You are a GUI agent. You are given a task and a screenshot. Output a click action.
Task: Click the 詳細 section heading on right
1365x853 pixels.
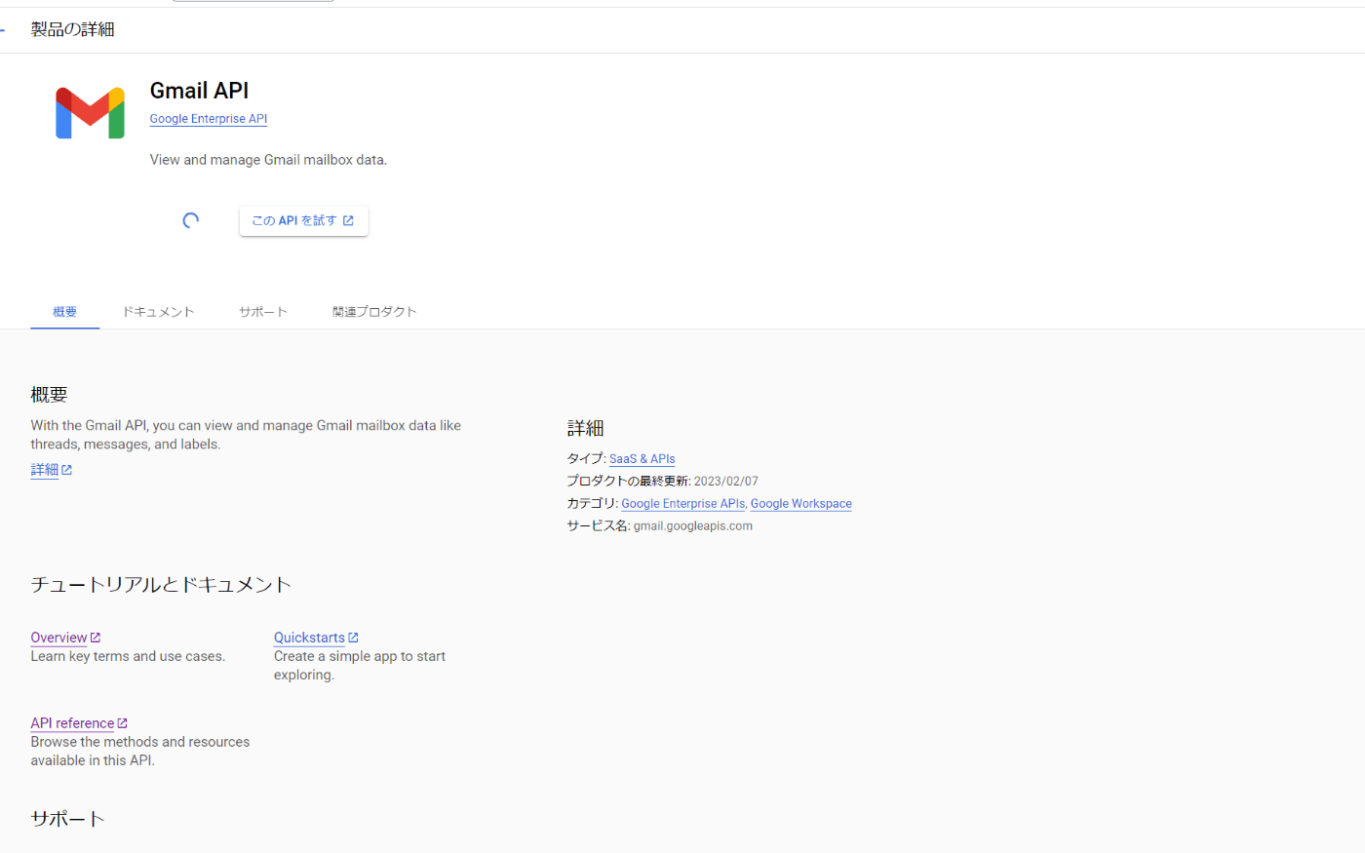[585, 428]
